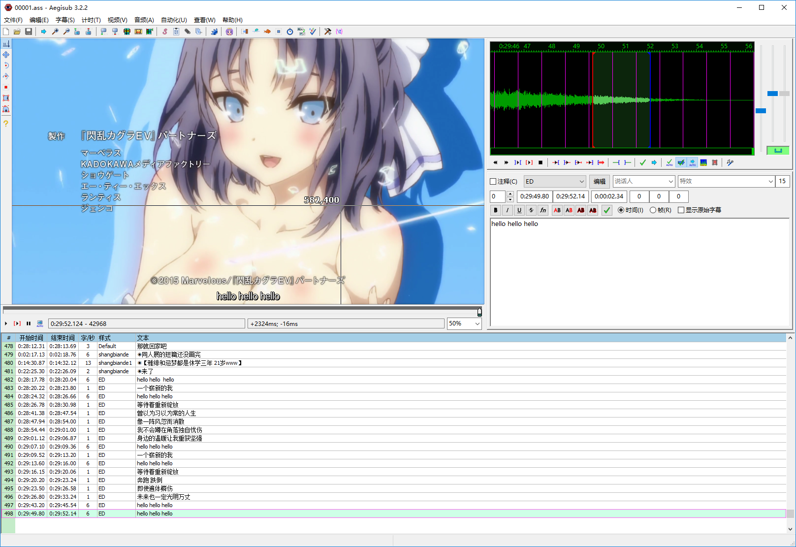Click the start time field 0:29:49.80
796x547 pixels.
pyautogui.click(x=535, y=196)
